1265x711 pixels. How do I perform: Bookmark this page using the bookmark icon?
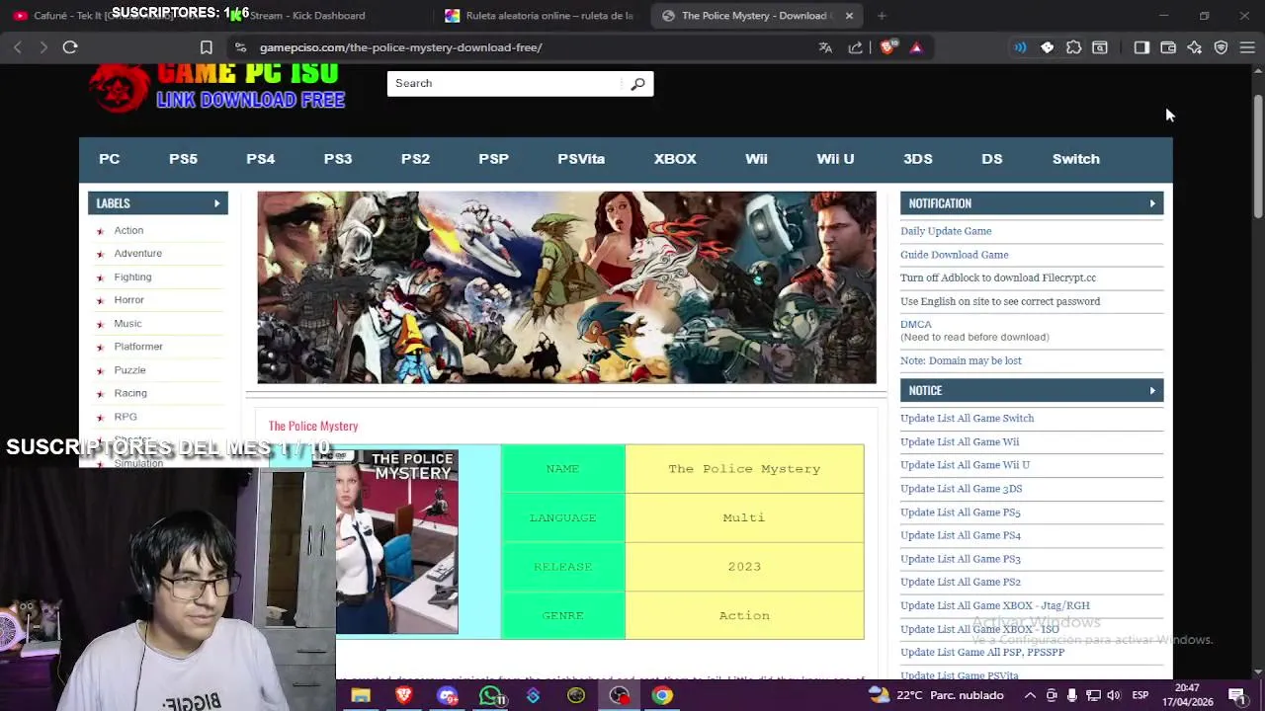point(207,47)
